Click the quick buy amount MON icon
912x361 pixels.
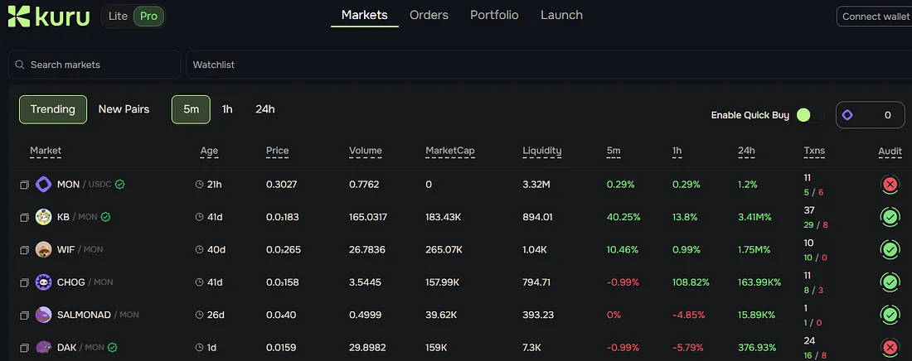coord(847,115)
